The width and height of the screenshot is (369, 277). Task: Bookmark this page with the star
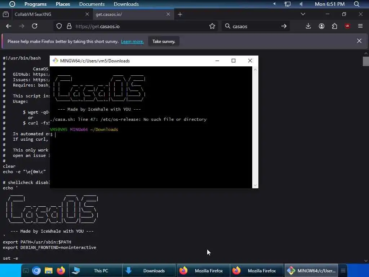[x=212, y=26]
